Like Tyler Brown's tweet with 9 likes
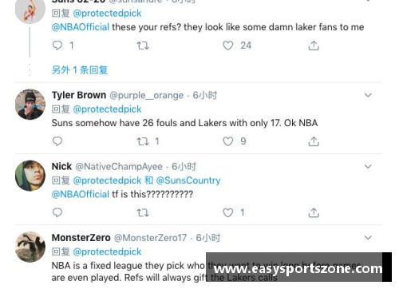Screen dimensions: 399x289 click(228, 141)
